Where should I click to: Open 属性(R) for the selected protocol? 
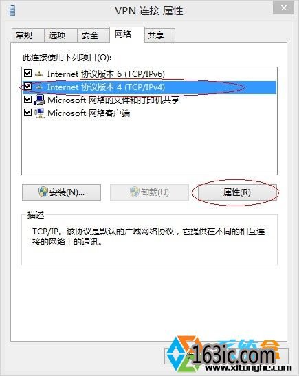point(236,192)
